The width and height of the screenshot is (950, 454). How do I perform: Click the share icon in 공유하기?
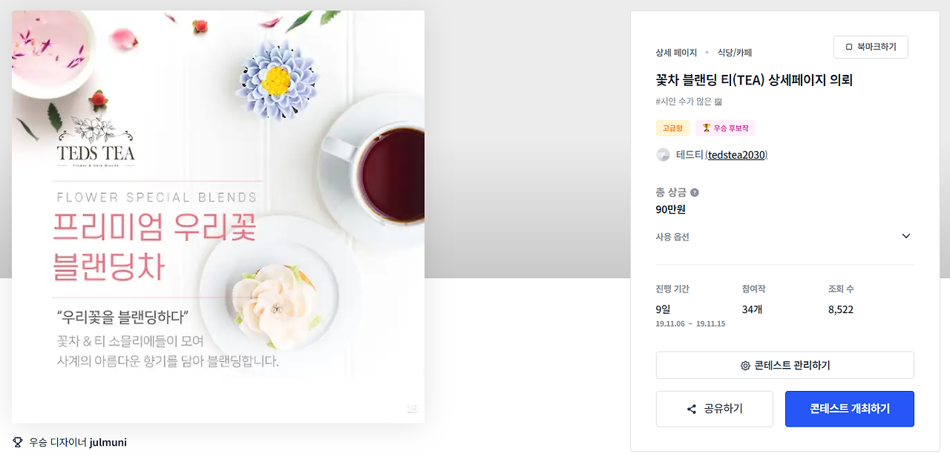click(x=692, y=409)
